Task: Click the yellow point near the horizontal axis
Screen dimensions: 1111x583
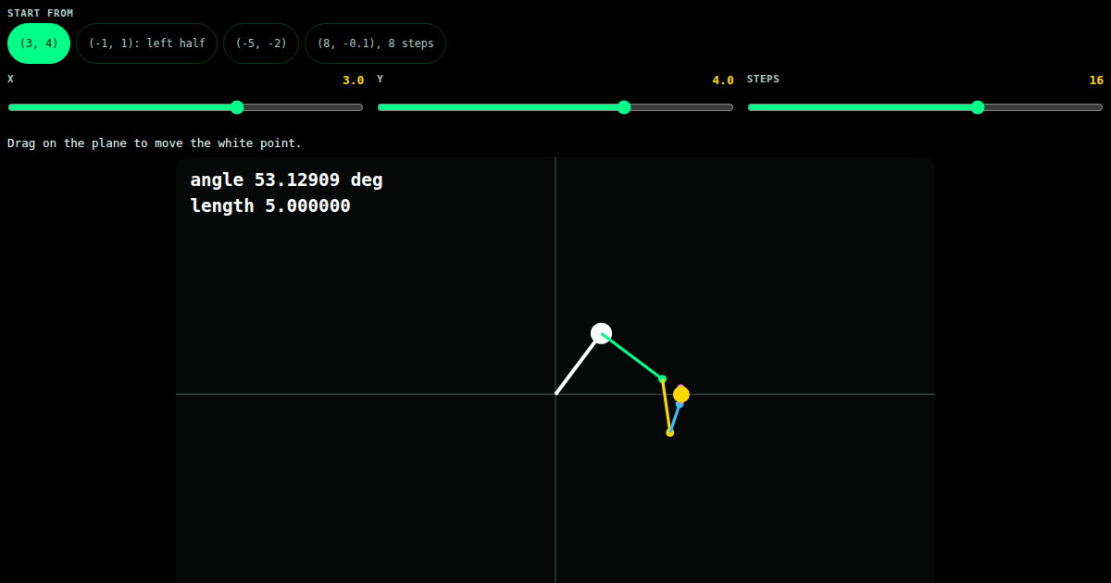Action: [x=681, y=394]
